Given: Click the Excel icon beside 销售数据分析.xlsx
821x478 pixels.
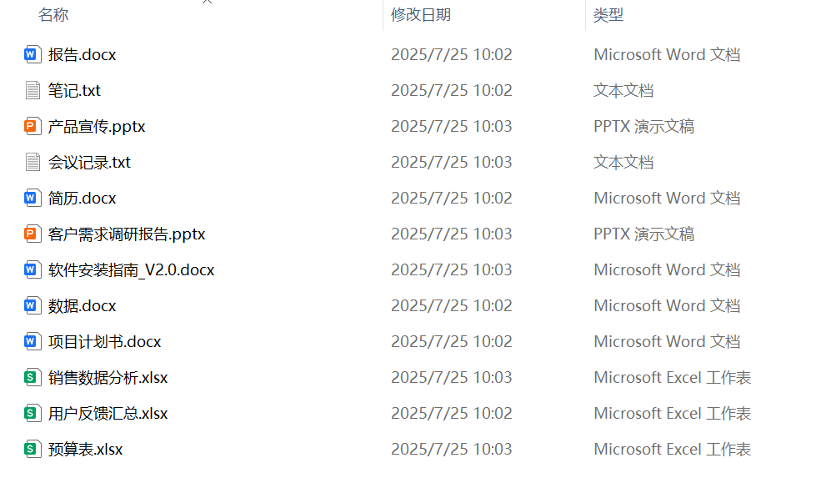Looking at the screenshot, I should pyautogui.click(x=33, y=378).
